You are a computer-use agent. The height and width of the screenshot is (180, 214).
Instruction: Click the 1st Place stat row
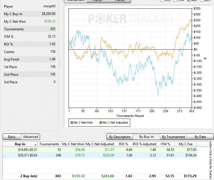[x=30, y=67]
